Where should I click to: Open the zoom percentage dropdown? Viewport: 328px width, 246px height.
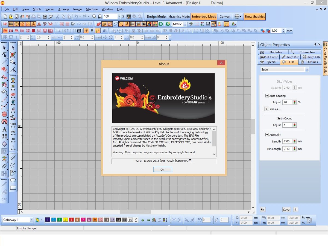pyautogui.click(x=119, y=17)
